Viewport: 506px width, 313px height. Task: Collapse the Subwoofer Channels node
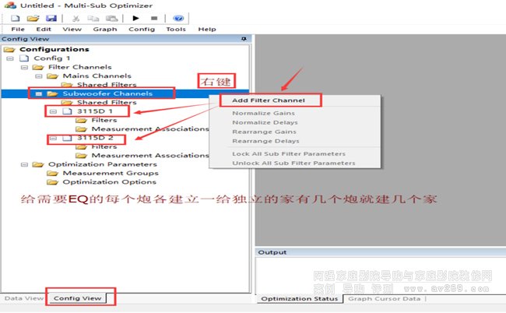39,94
